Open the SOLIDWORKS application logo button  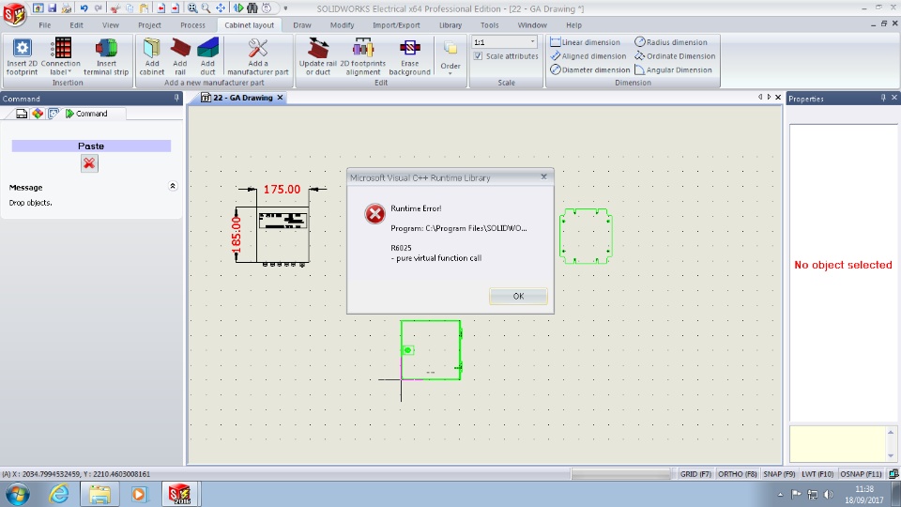(14, 14)
